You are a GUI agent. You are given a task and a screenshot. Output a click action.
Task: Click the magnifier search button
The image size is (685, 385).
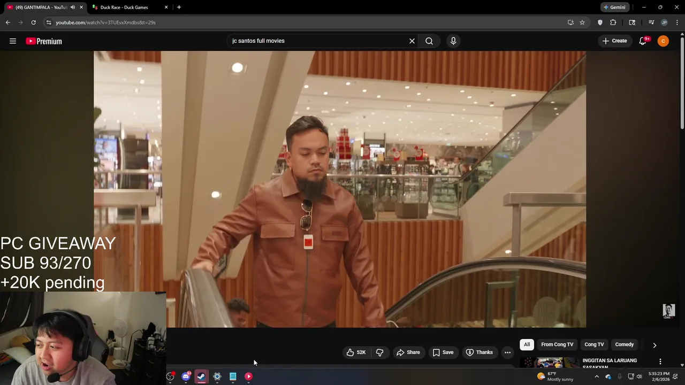point(429,41)
